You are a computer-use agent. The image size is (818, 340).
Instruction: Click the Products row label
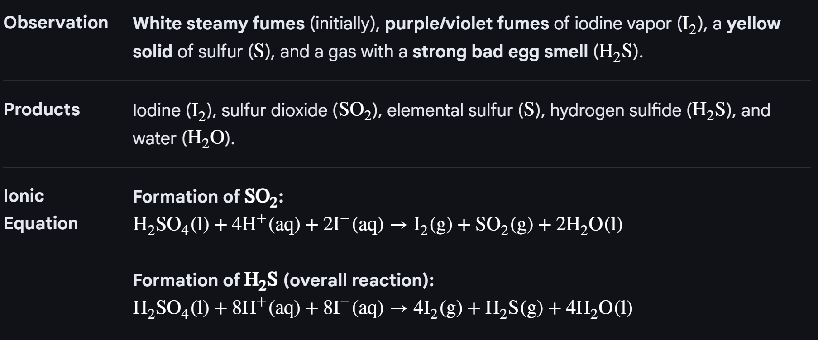tap(42, 109)
